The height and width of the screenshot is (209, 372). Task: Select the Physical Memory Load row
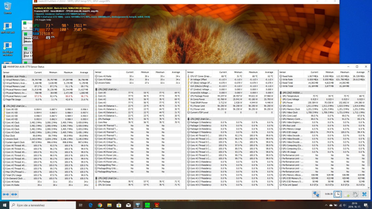tap(46, 96)
